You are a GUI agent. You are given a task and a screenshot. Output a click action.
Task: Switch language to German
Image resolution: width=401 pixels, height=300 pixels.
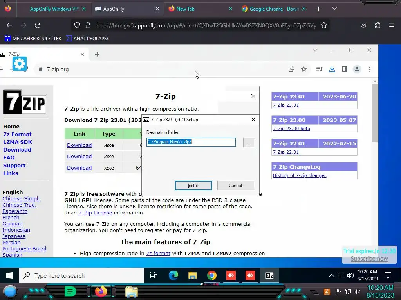coord(12,224)
